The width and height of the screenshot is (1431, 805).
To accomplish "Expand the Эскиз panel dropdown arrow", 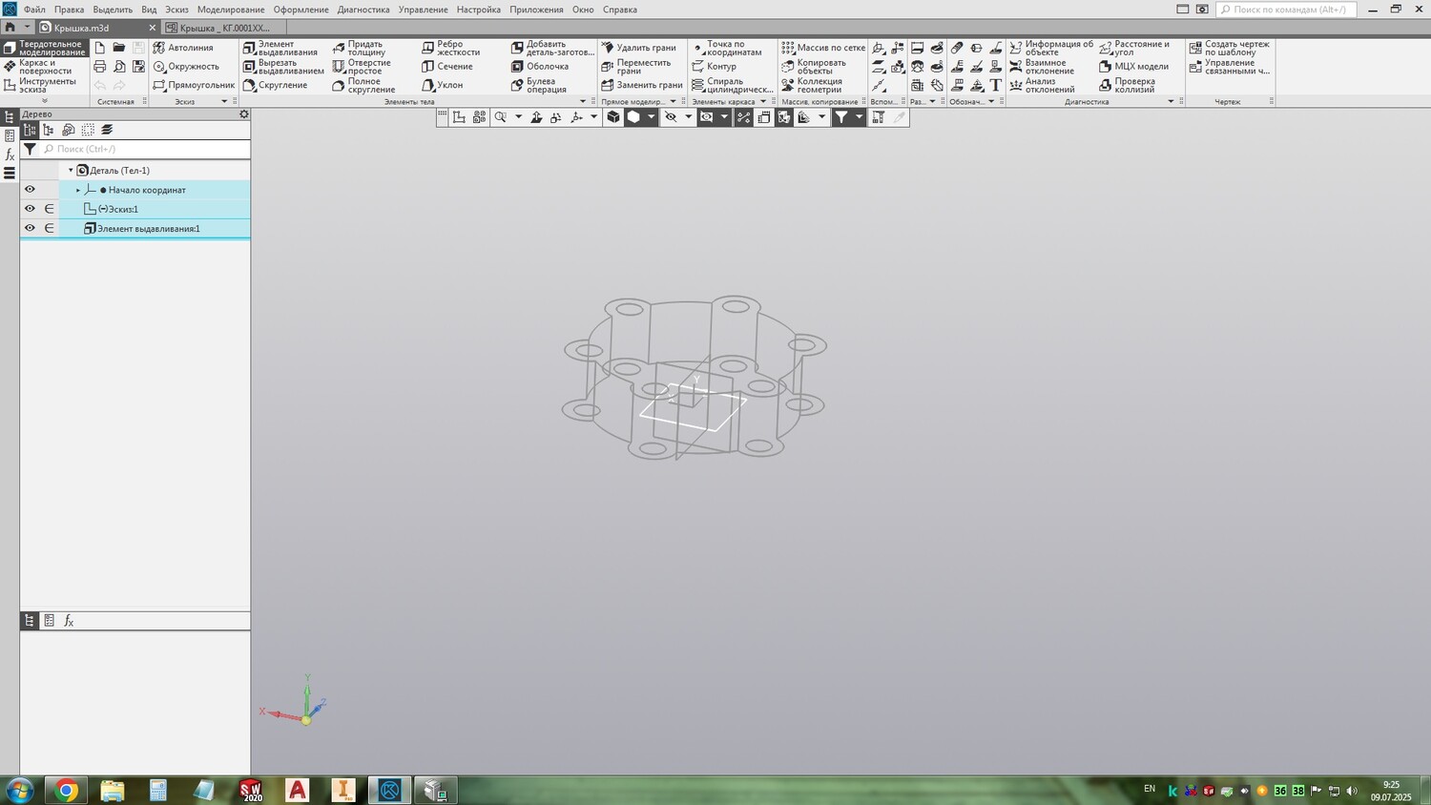I will 224,101.
